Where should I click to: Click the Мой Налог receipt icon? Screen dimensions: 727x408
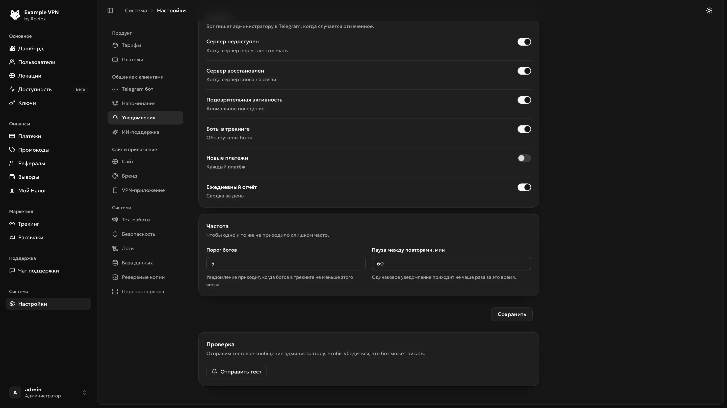(x=12, y=191)
